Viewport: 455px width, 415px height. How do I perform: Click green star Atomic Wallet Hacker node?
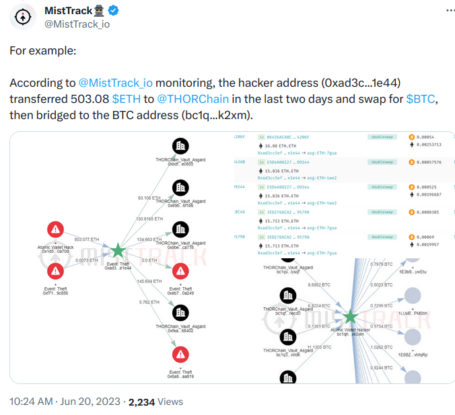(350, 317)
